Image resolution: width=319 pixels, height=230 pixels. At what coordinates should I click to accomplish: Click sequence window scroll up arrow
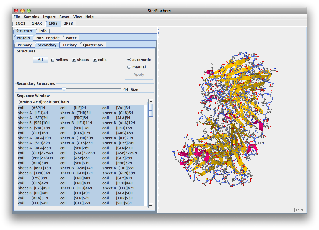(151, 102)
